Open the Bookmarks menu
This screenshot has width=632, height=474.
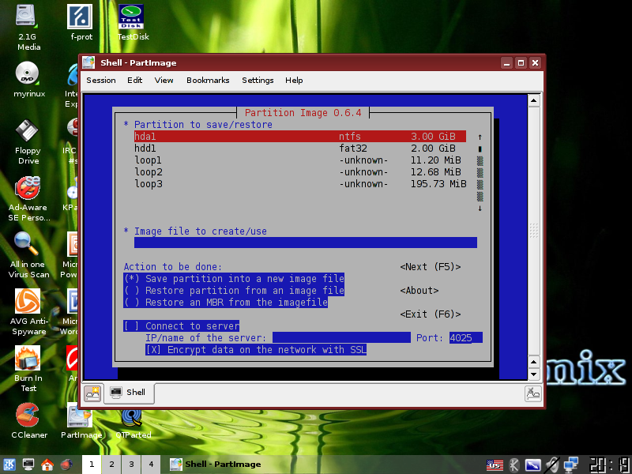coord(208,81)
